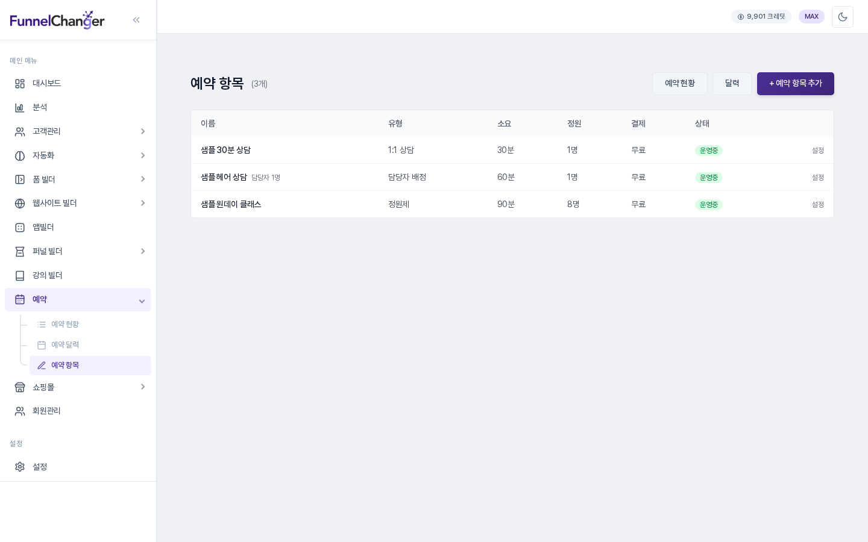
Task: Toggle dark mode with the moon icon
Action: click(843, 17)
